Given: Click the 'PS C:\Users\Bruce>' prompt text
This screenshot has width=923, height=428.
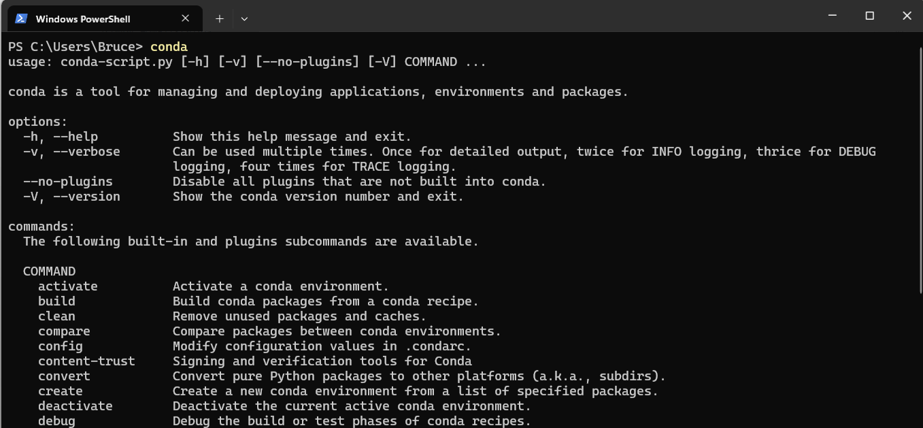Looking at the screenshot, I should [x=75, y=47].
